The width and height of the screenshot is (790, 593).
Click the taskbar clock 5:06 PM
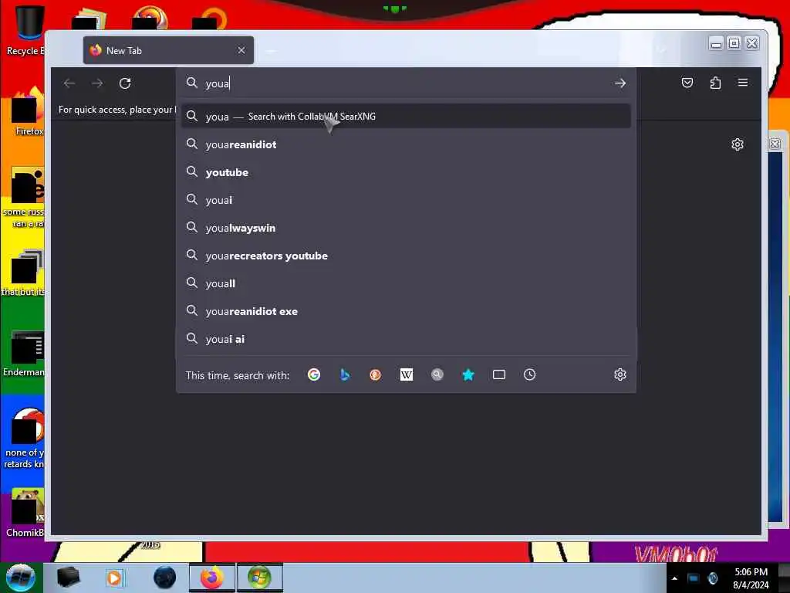[x=751, y=578]
